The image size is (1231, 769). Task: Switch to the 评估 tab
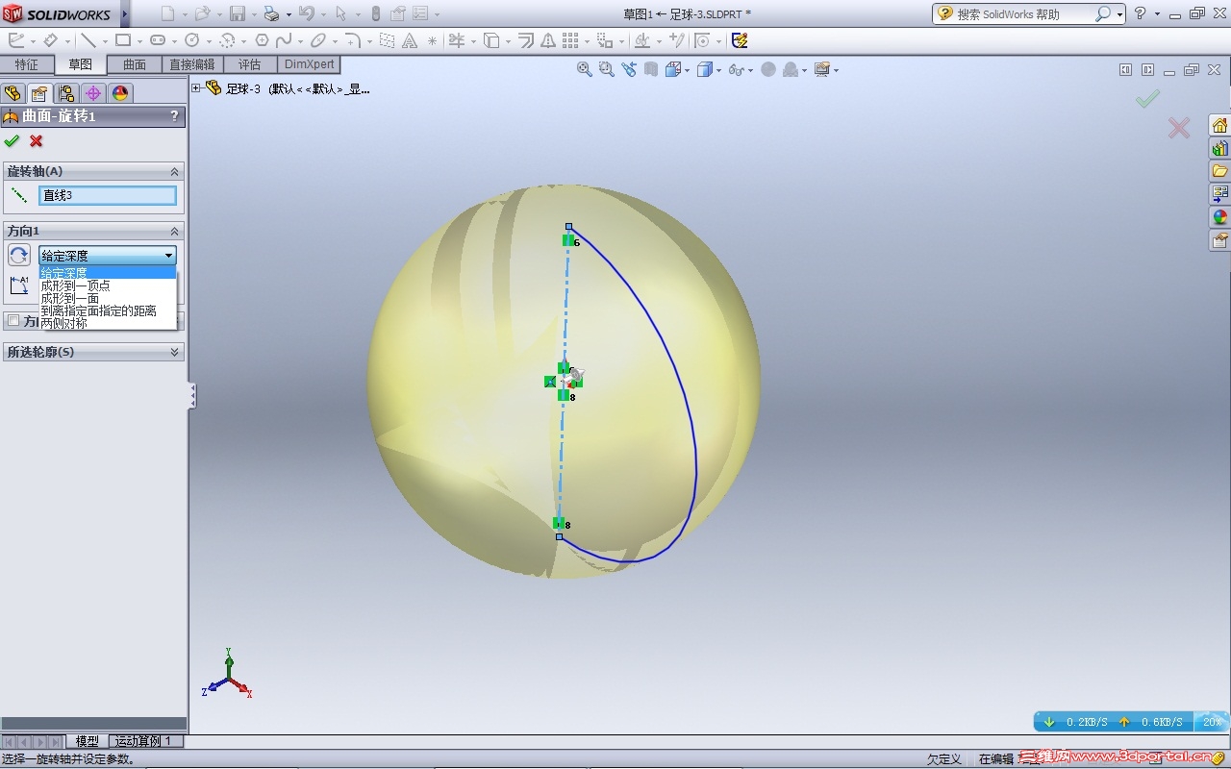(250, 64)
